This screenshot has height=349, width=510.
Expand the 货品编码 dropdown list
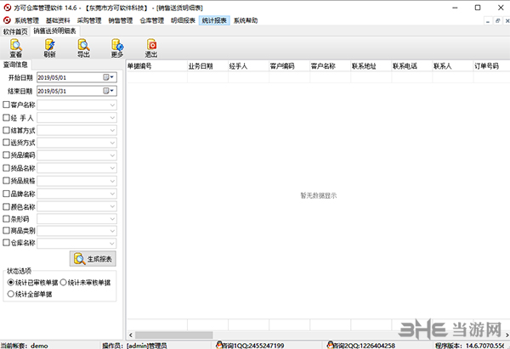pyautogui.click(x=112, y=155)
